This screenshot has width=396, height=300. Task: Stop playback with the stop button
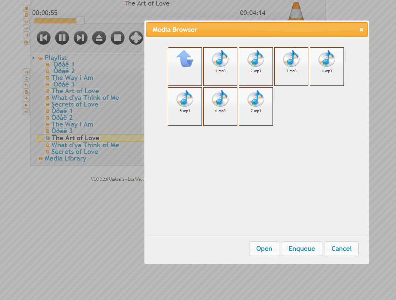click(x=118, y=38)
